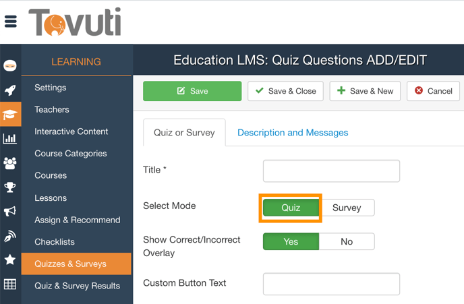Click the users group icon
464x304 pixels.
point(10,163)
